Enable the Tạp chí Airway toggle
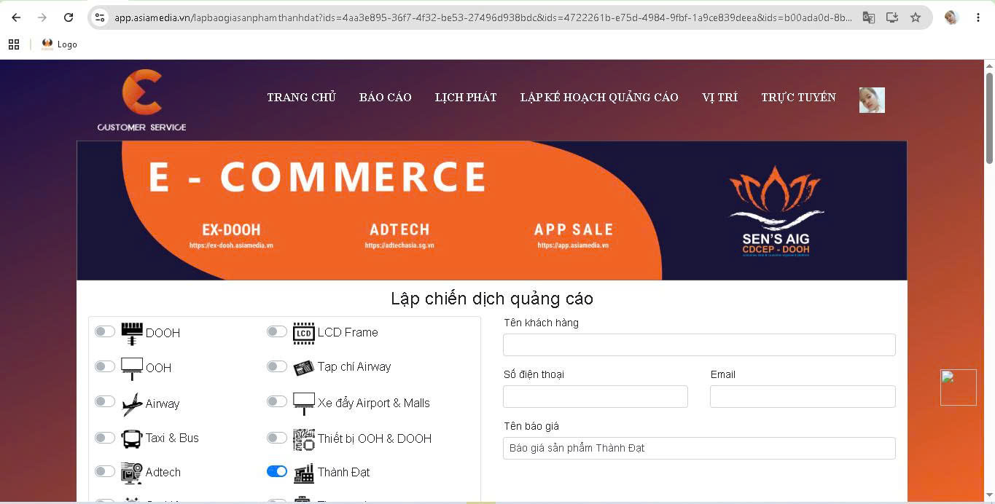The image size is (995, 504). pos(277,366)
